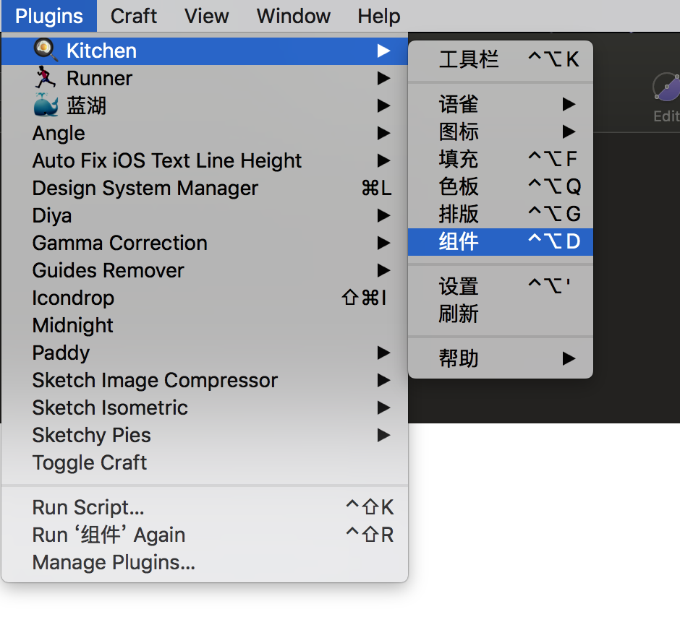Viewport: 680px width, 617px height.
Task: Click the 蓝湖 whale icon
Action: click(x=46, y=105)
